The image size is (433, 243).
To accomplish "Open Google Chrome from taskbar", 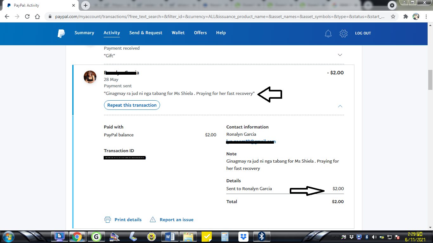I will tap(77, 237).
